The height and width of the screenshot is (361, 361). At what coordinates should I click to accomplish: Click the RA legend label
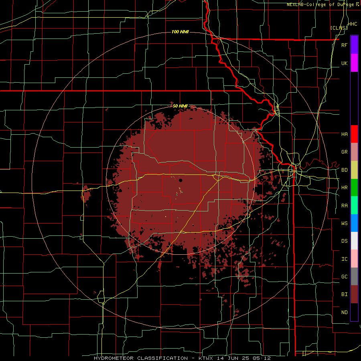344,206
